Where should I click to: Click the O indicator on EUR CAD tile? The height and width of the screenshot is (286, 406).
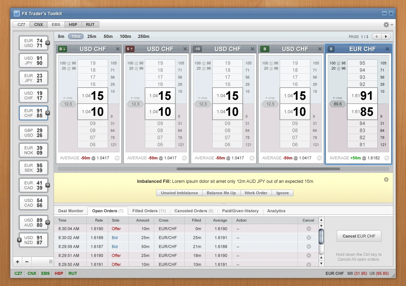click(x=48, y=185)
